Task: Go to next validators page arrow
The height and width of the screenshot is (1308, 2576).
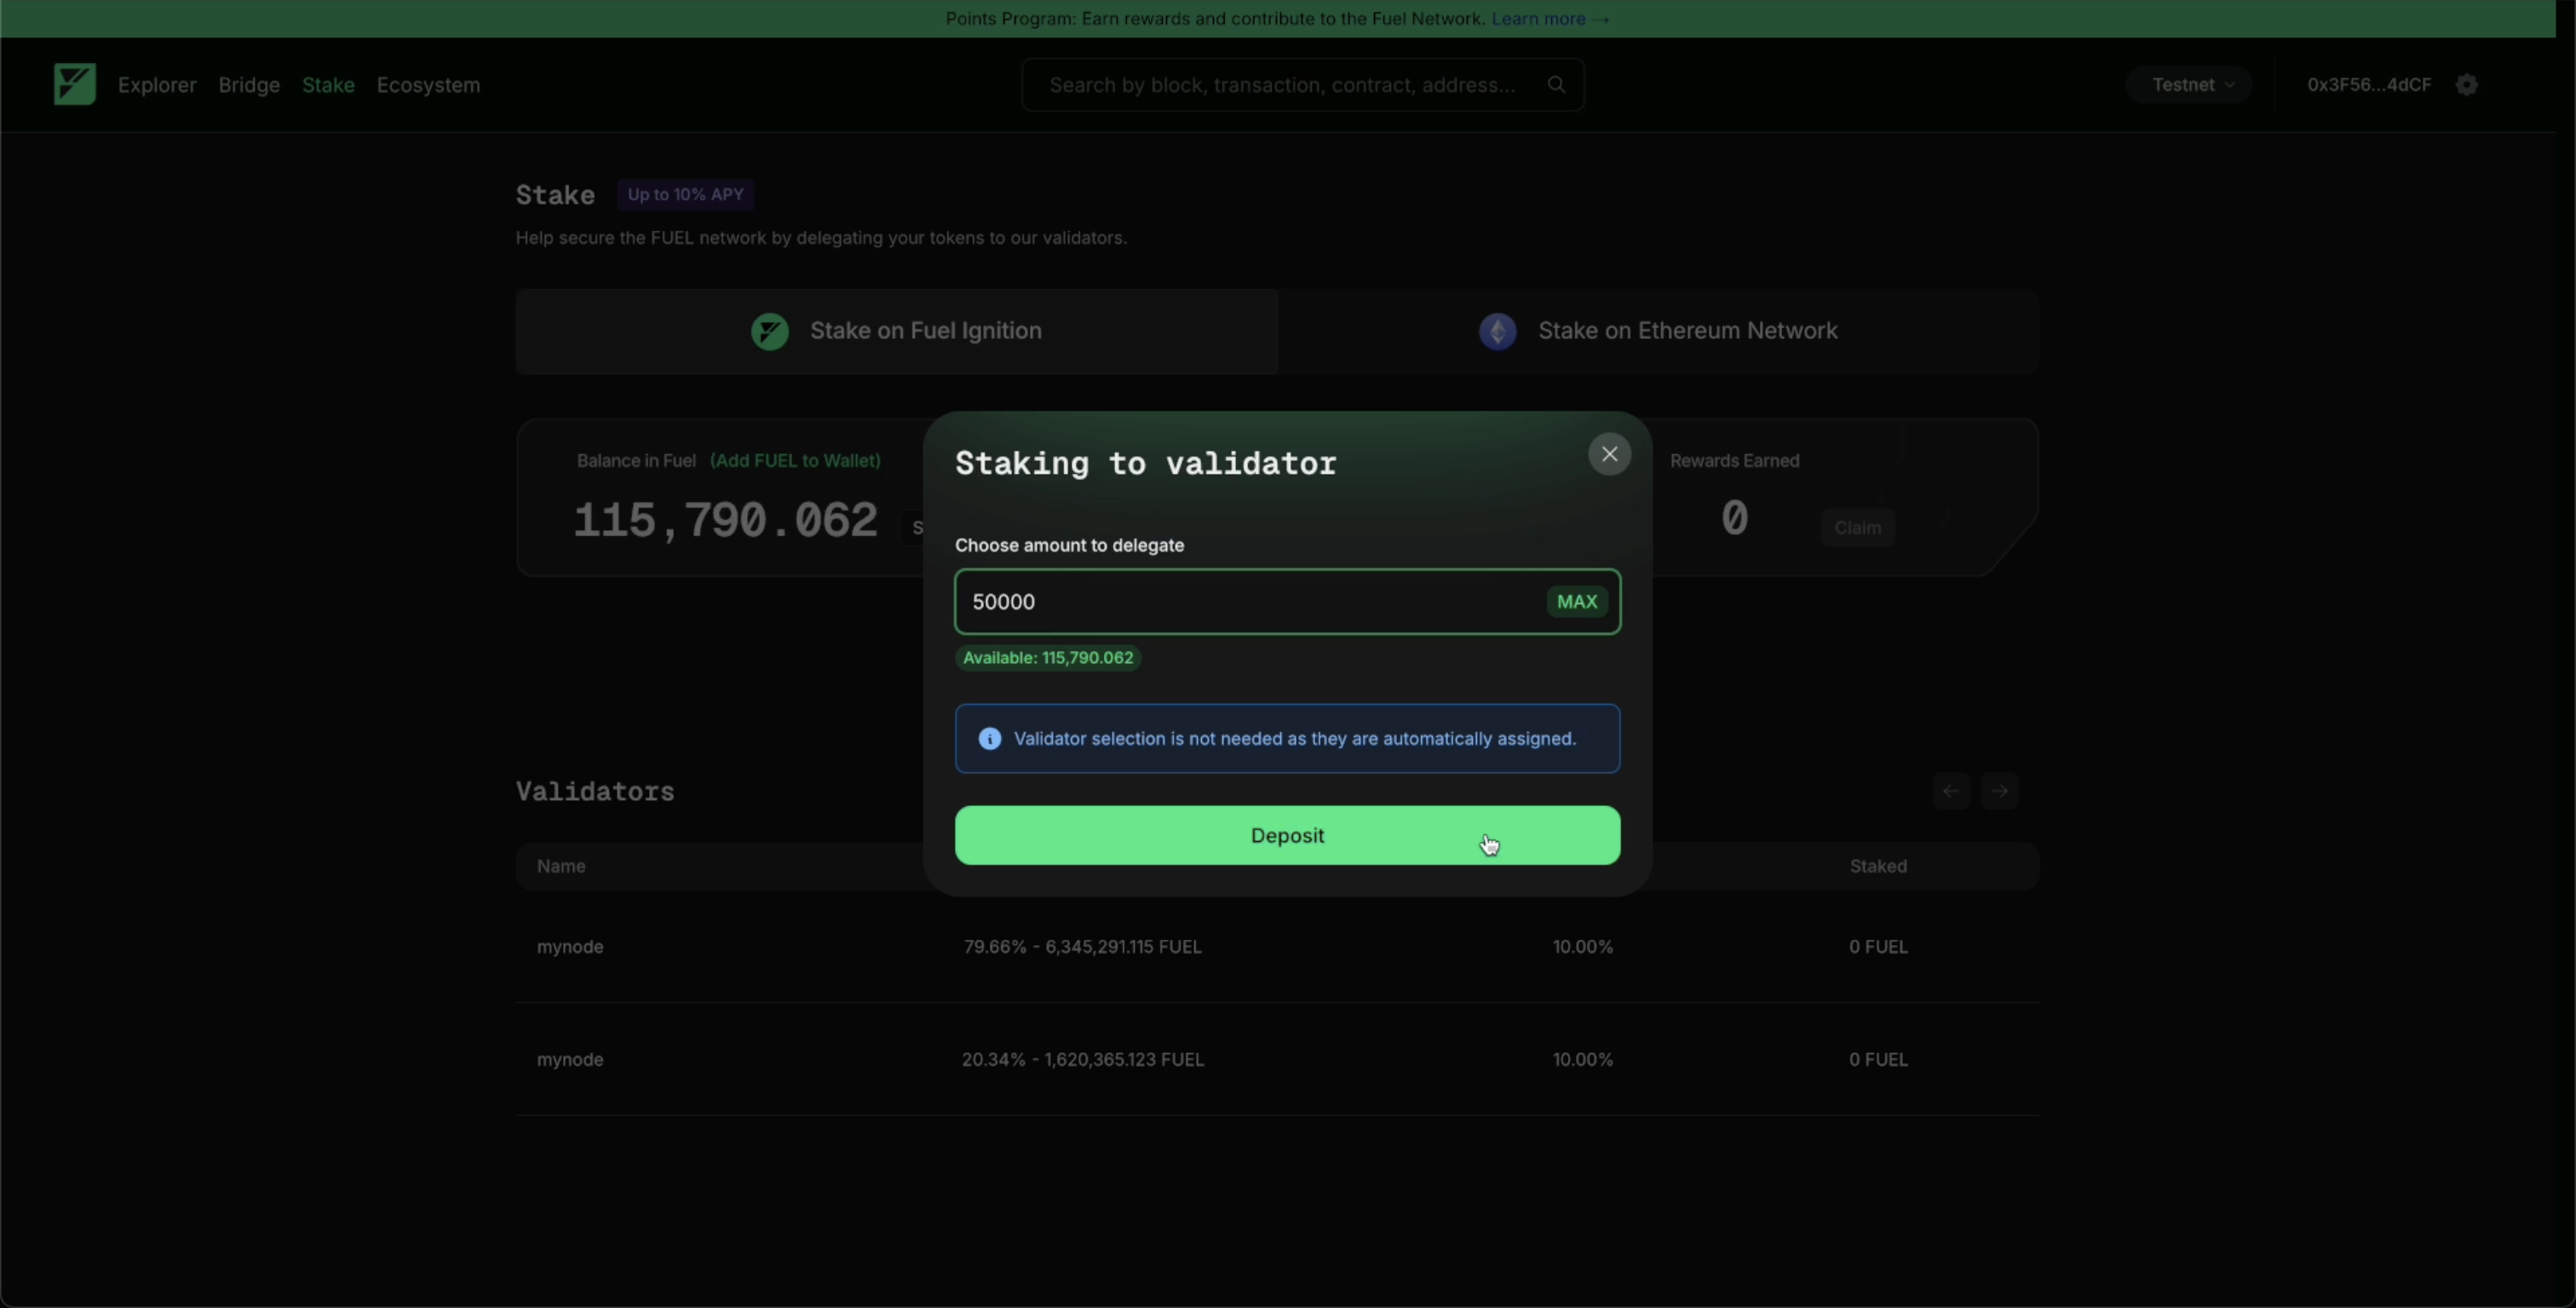Action: click(1999, 791)
